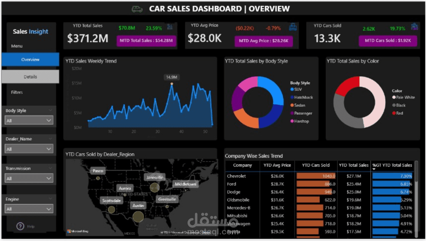Select Hardtop in the Body Style legend
The image size is (426, 241).
(299, 121)
